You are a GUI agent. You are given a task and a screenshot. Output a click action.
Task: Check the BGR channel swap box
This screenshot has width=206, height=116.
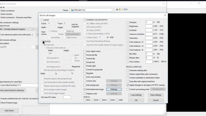click(93, 100)
